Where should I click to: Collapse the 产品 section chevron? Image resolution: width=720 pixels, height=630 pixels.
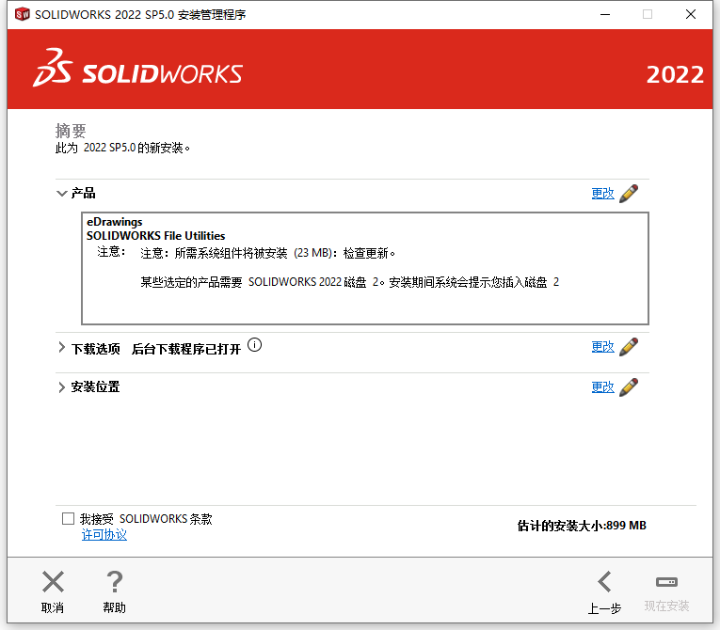[61, 193]
